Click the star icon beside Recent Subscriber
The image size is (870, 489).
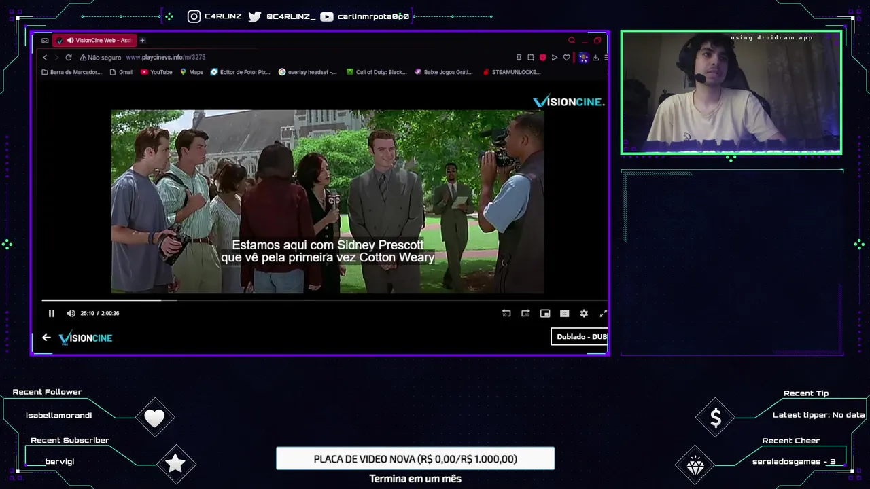click(x=175, y=464)
